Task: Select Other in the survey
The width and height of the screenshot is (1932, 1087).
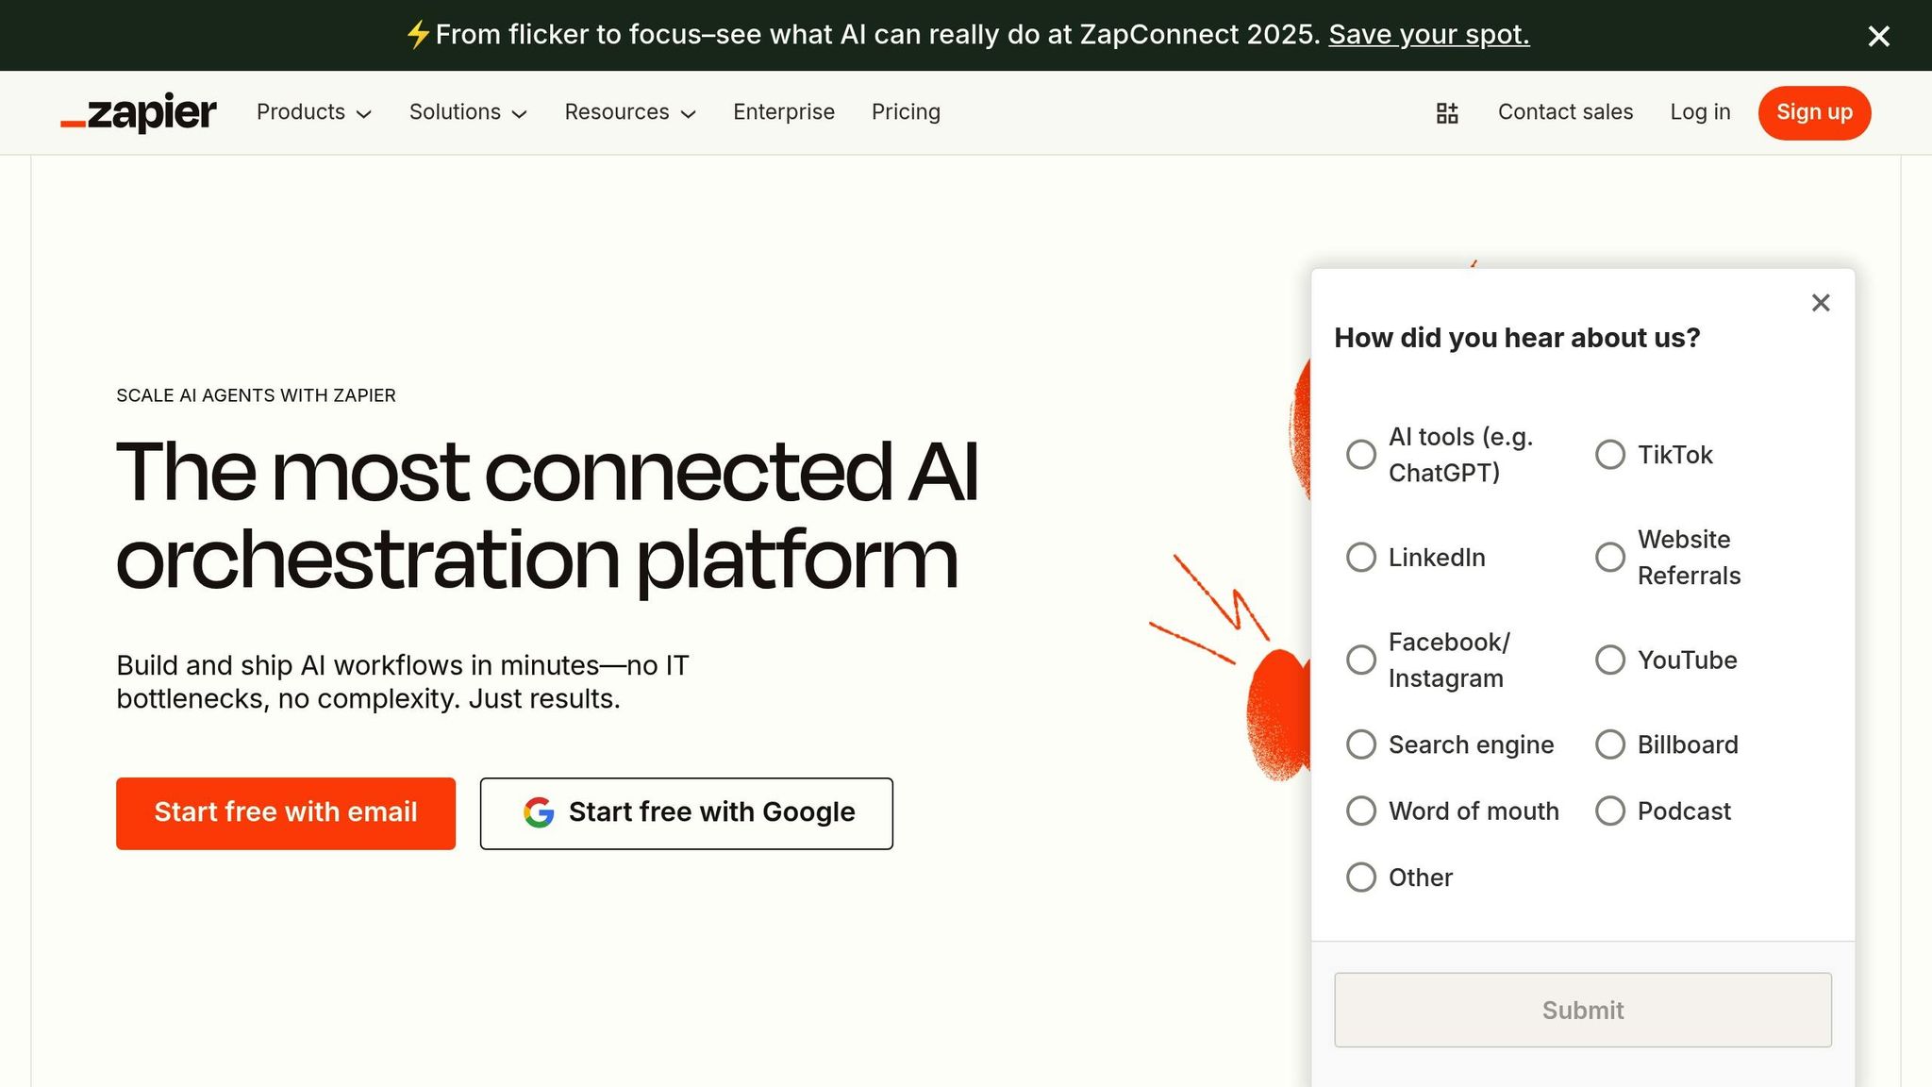Action: 1361,878
